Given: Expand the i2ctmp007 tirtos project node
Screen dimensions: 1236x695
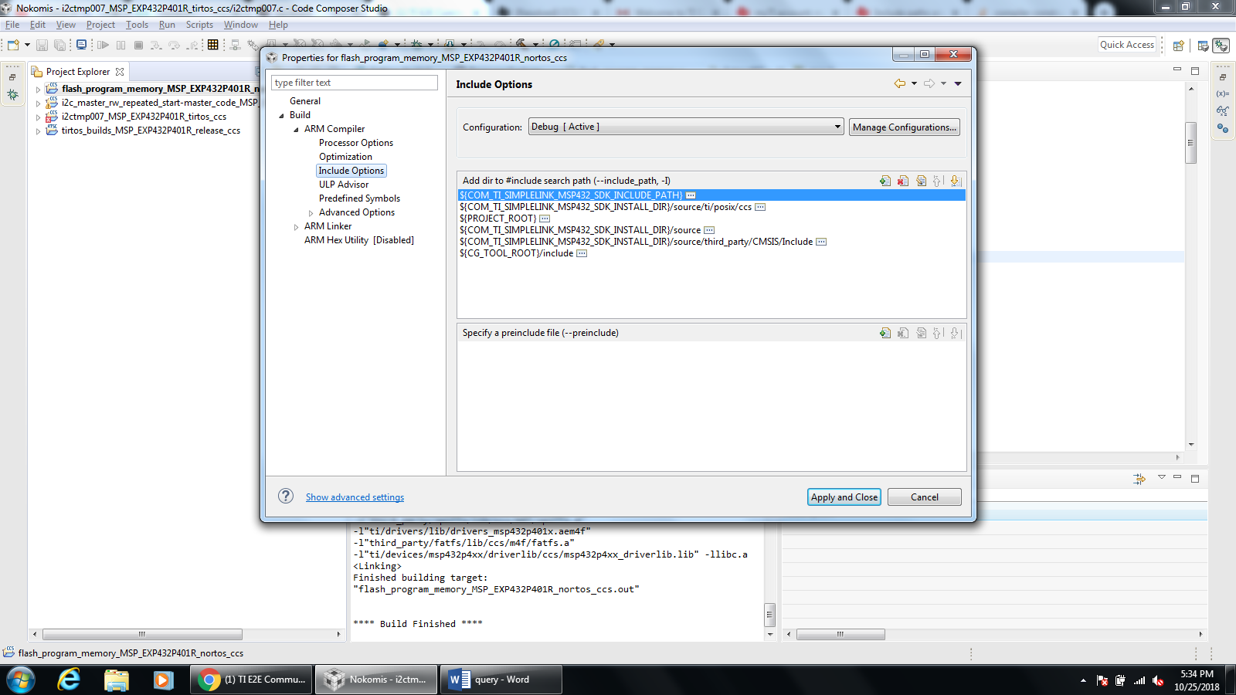Looking at the screenshot, I should [x=38, y=117].
